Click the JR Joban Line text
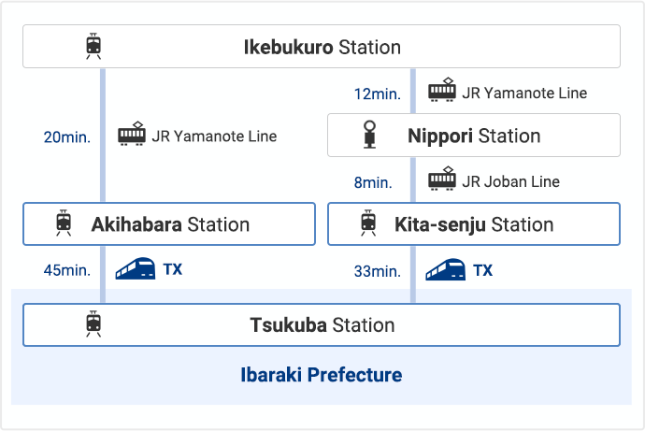Image resolution: width=645 pixels, height=431 pixels. click(x=510, y=181)
